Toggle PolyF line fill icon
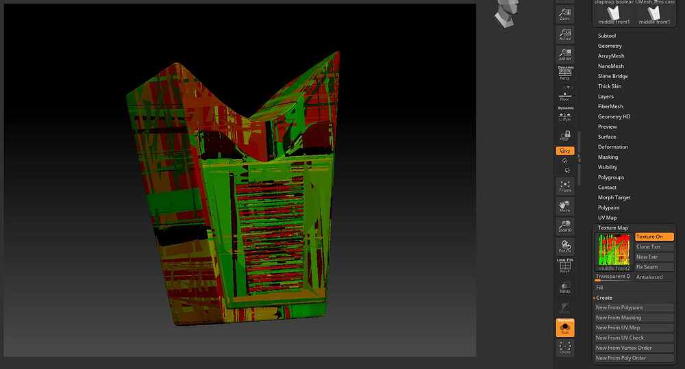The height and width of the screenshot is (369, 685). click(x=565, y=266)
